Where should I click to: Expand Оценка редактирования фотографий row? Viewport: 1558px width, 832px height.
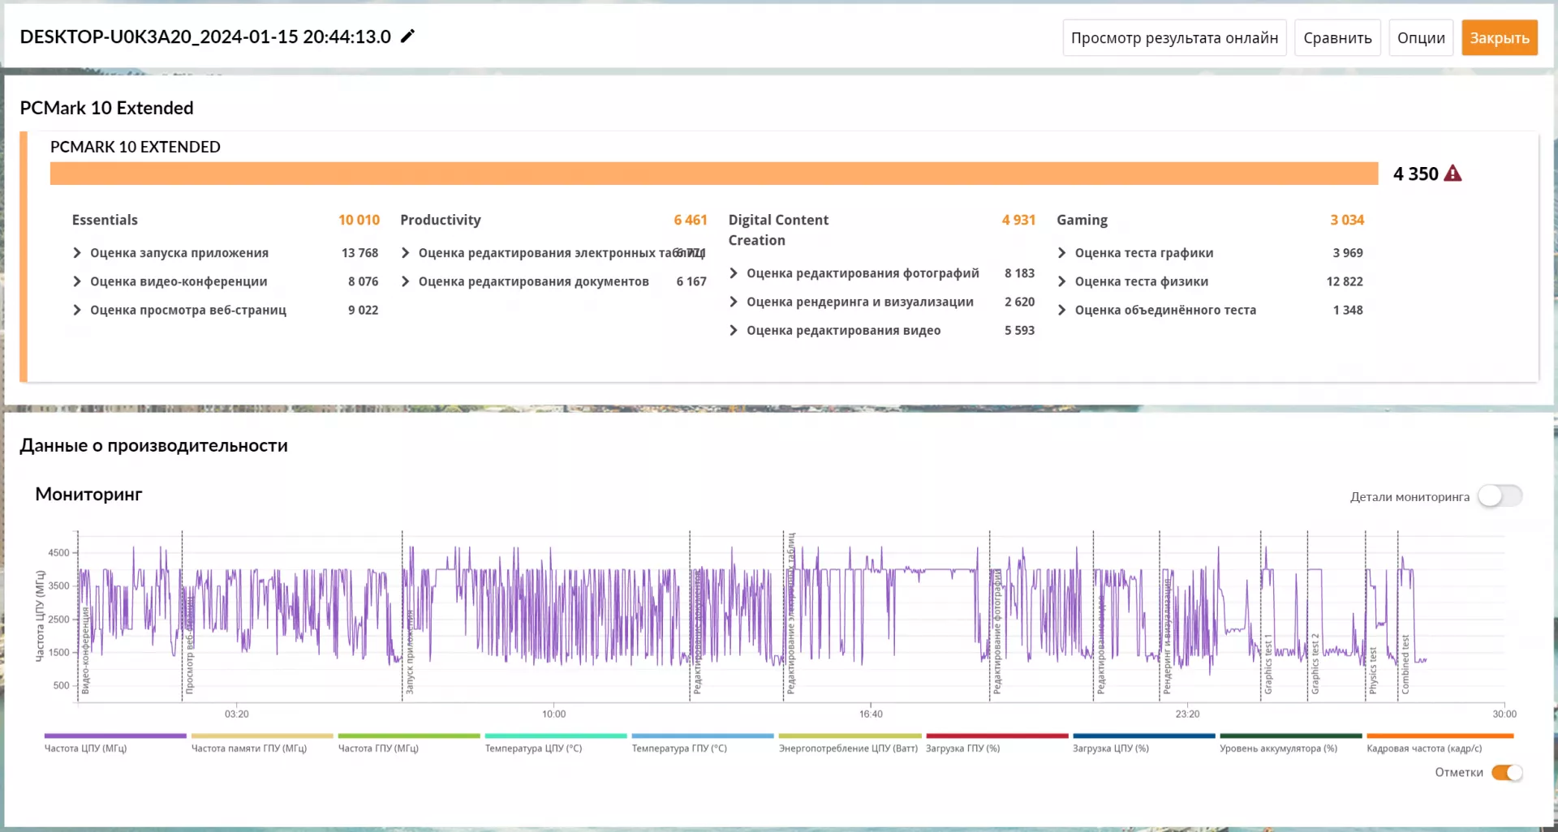click(881, 273)
